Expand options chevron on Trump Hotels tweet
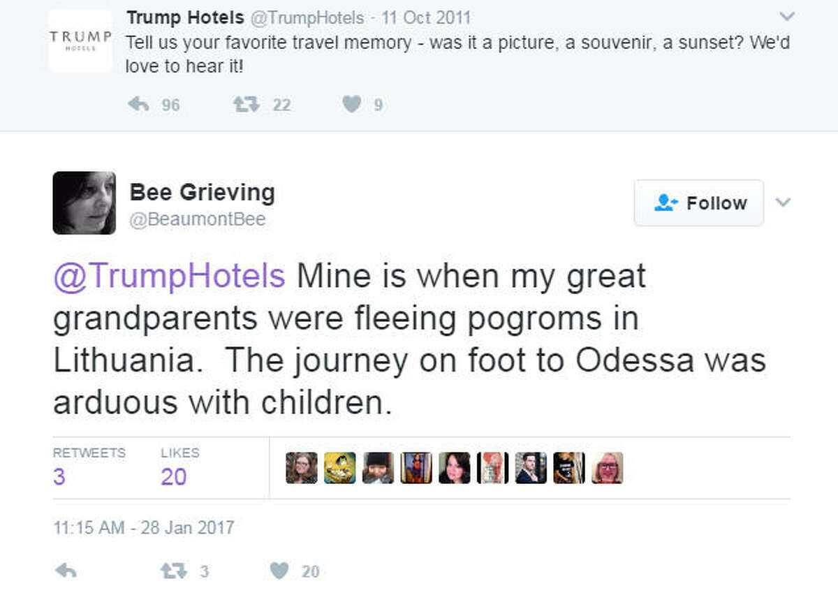The width and height of the screenshot is (838, 609). tap(787, 16)
